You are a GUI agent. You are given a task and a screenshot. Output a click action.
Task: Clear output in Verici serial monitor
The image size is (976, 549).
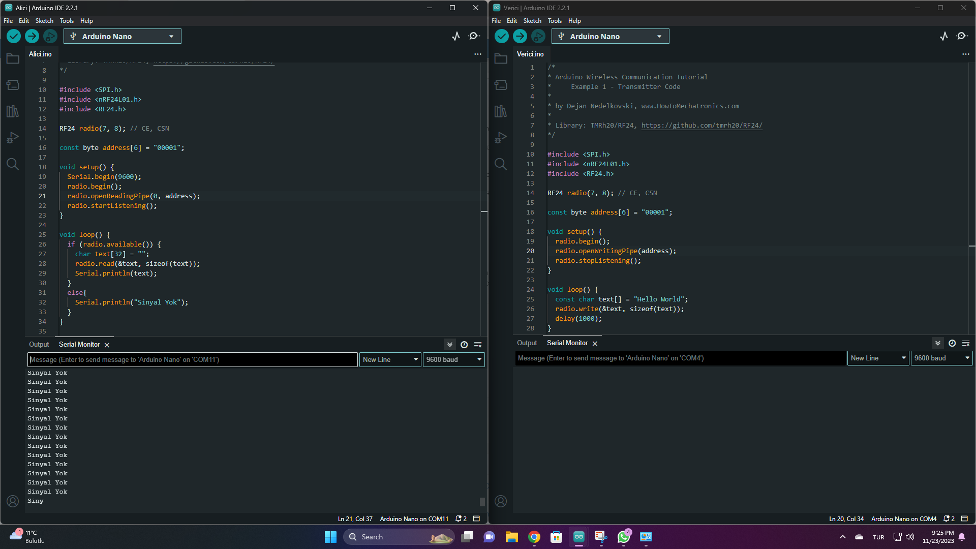pos(966,343)
